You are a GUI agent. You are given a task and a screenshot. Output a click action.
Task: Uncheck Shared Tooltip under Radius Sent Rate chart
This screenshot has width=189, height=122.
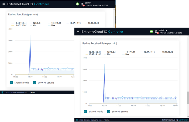point(11,83)
